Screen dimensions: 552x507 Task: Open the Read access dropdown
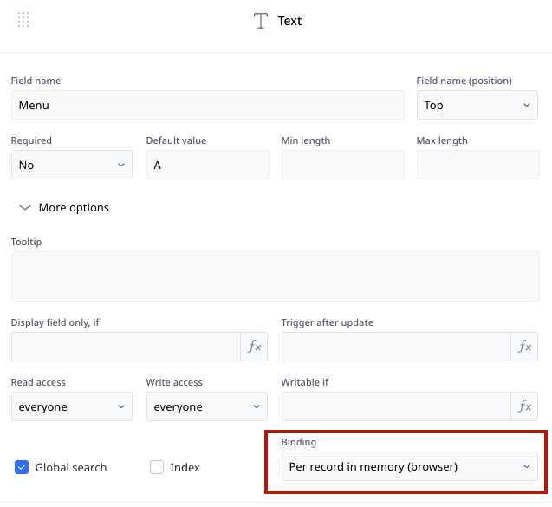click(72, 406)
